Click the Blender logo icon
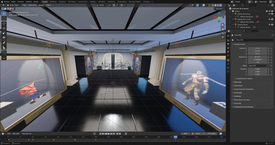This screenshot has height=145, width=275. (2, 2)
